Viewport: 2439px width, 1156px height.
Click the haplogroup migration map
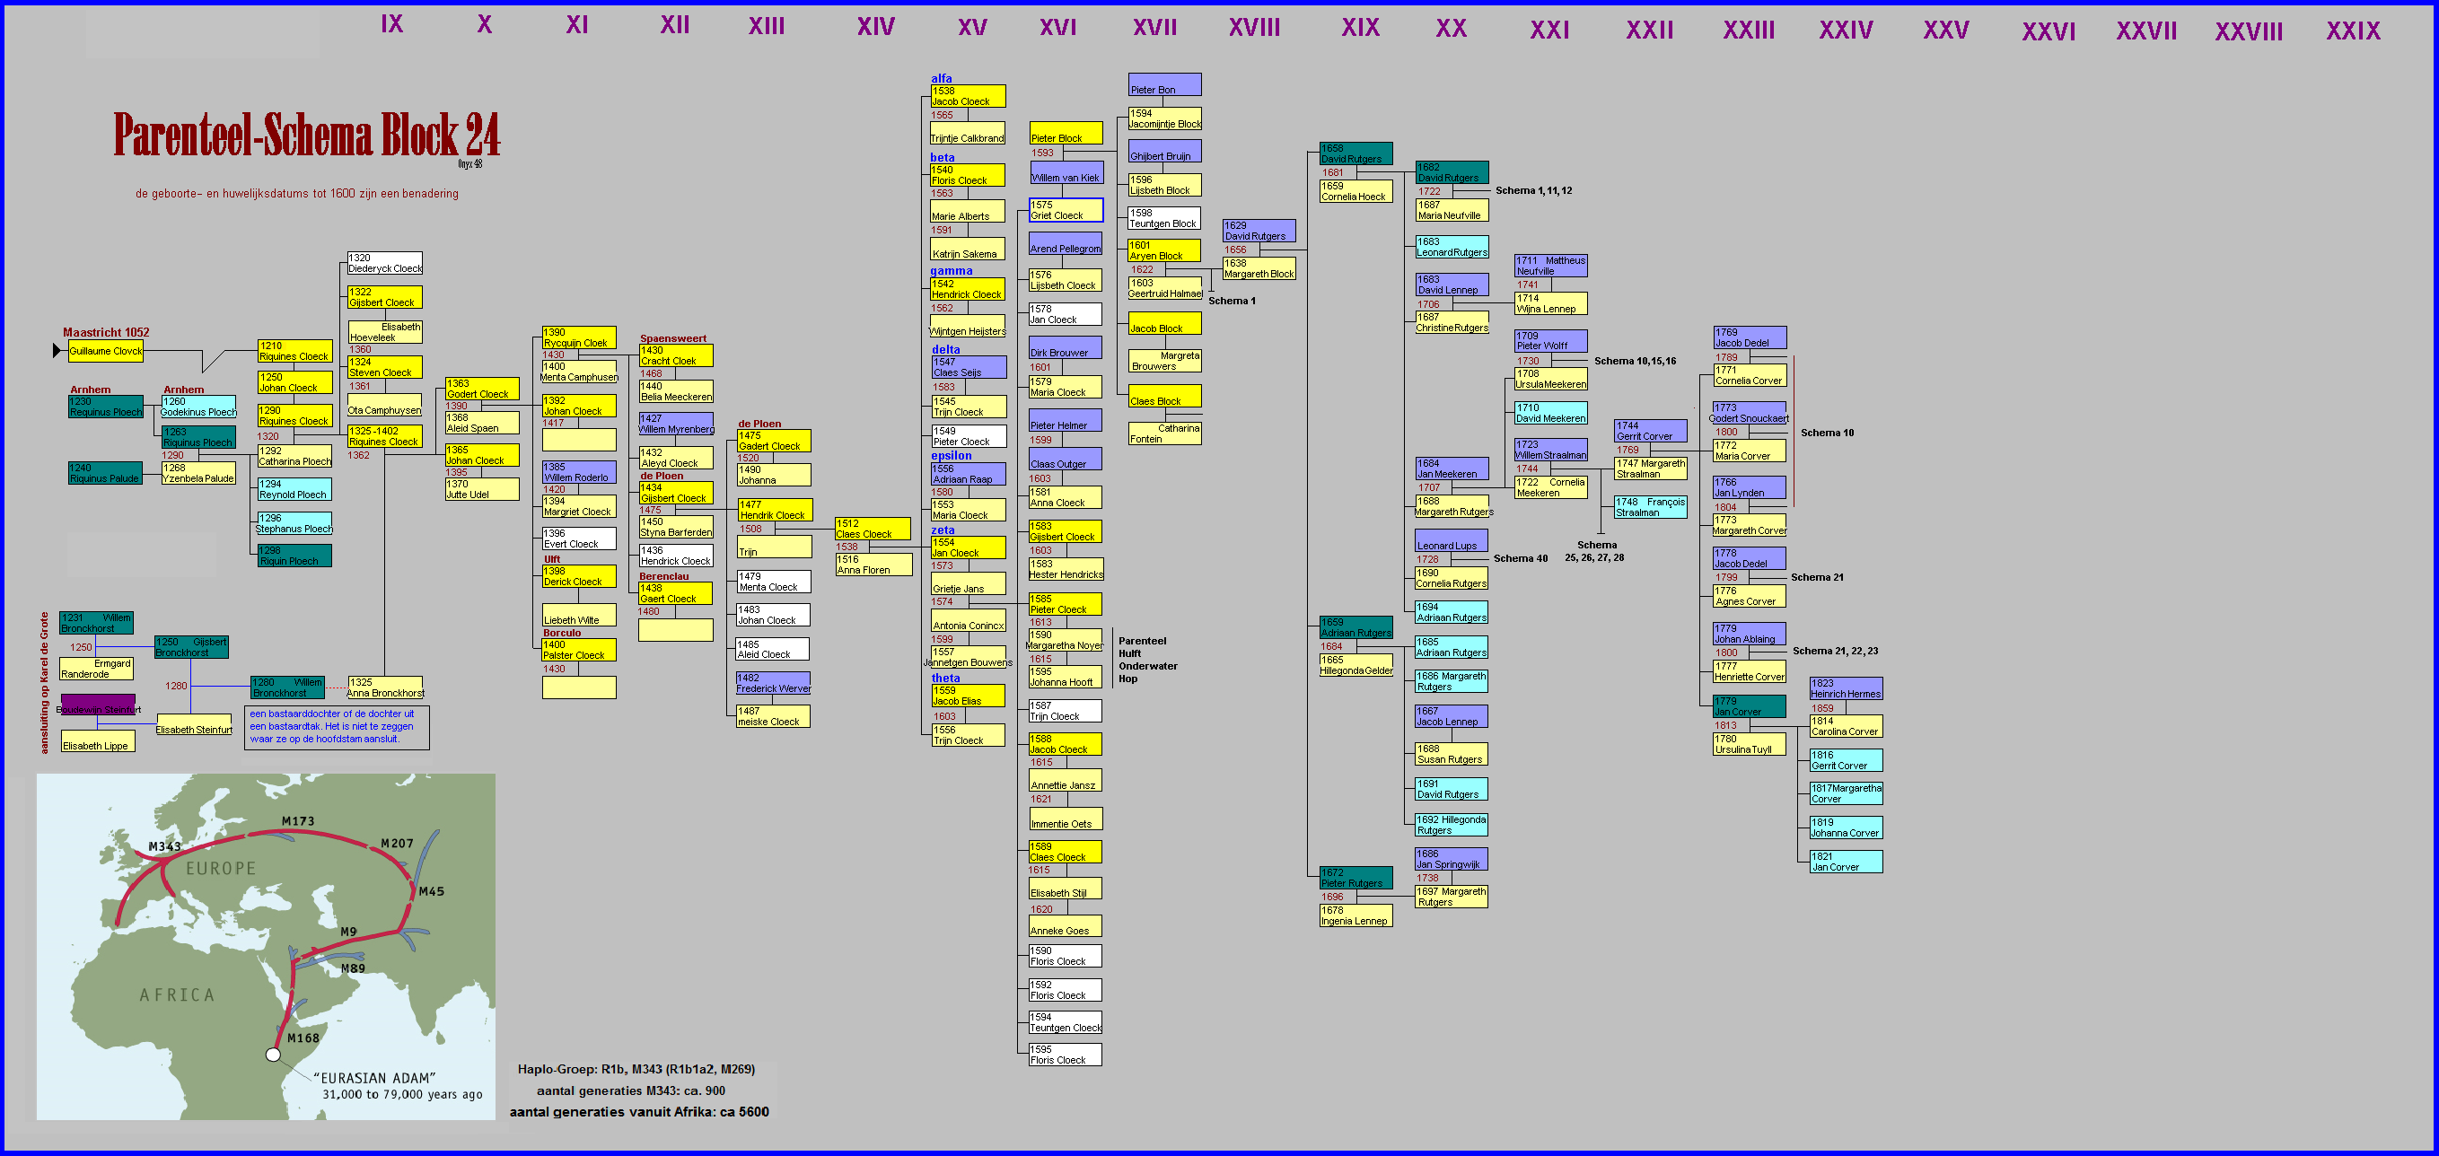click(265, 947)
